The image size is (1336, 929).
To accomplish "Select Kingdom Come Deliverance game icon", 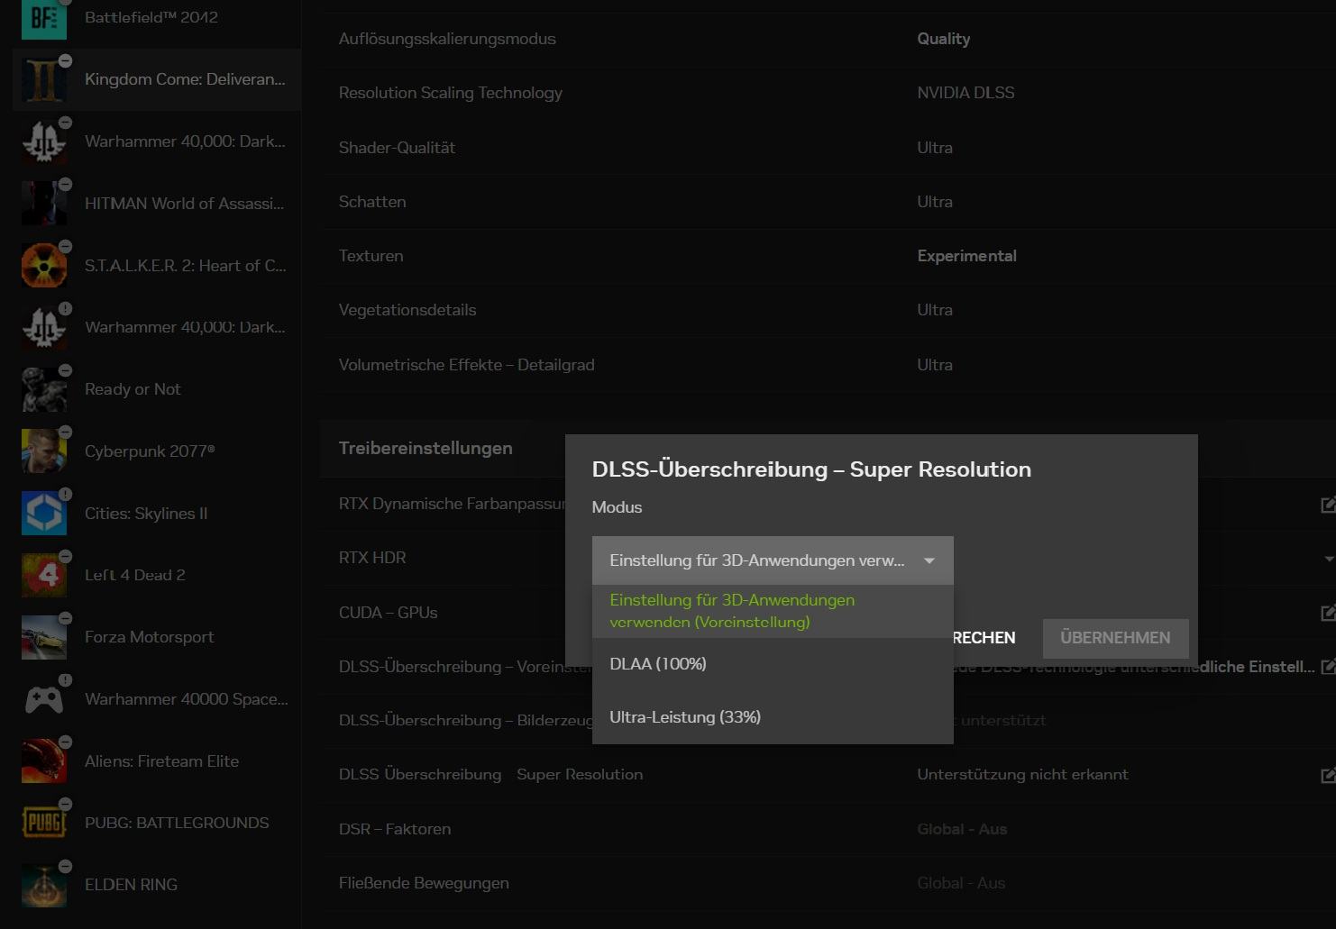I will (43, 80).
